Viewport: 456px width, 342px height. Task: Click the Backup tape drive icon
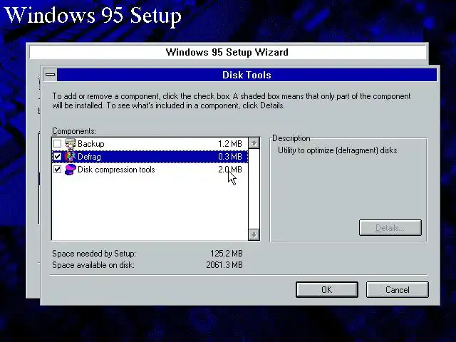70,144
